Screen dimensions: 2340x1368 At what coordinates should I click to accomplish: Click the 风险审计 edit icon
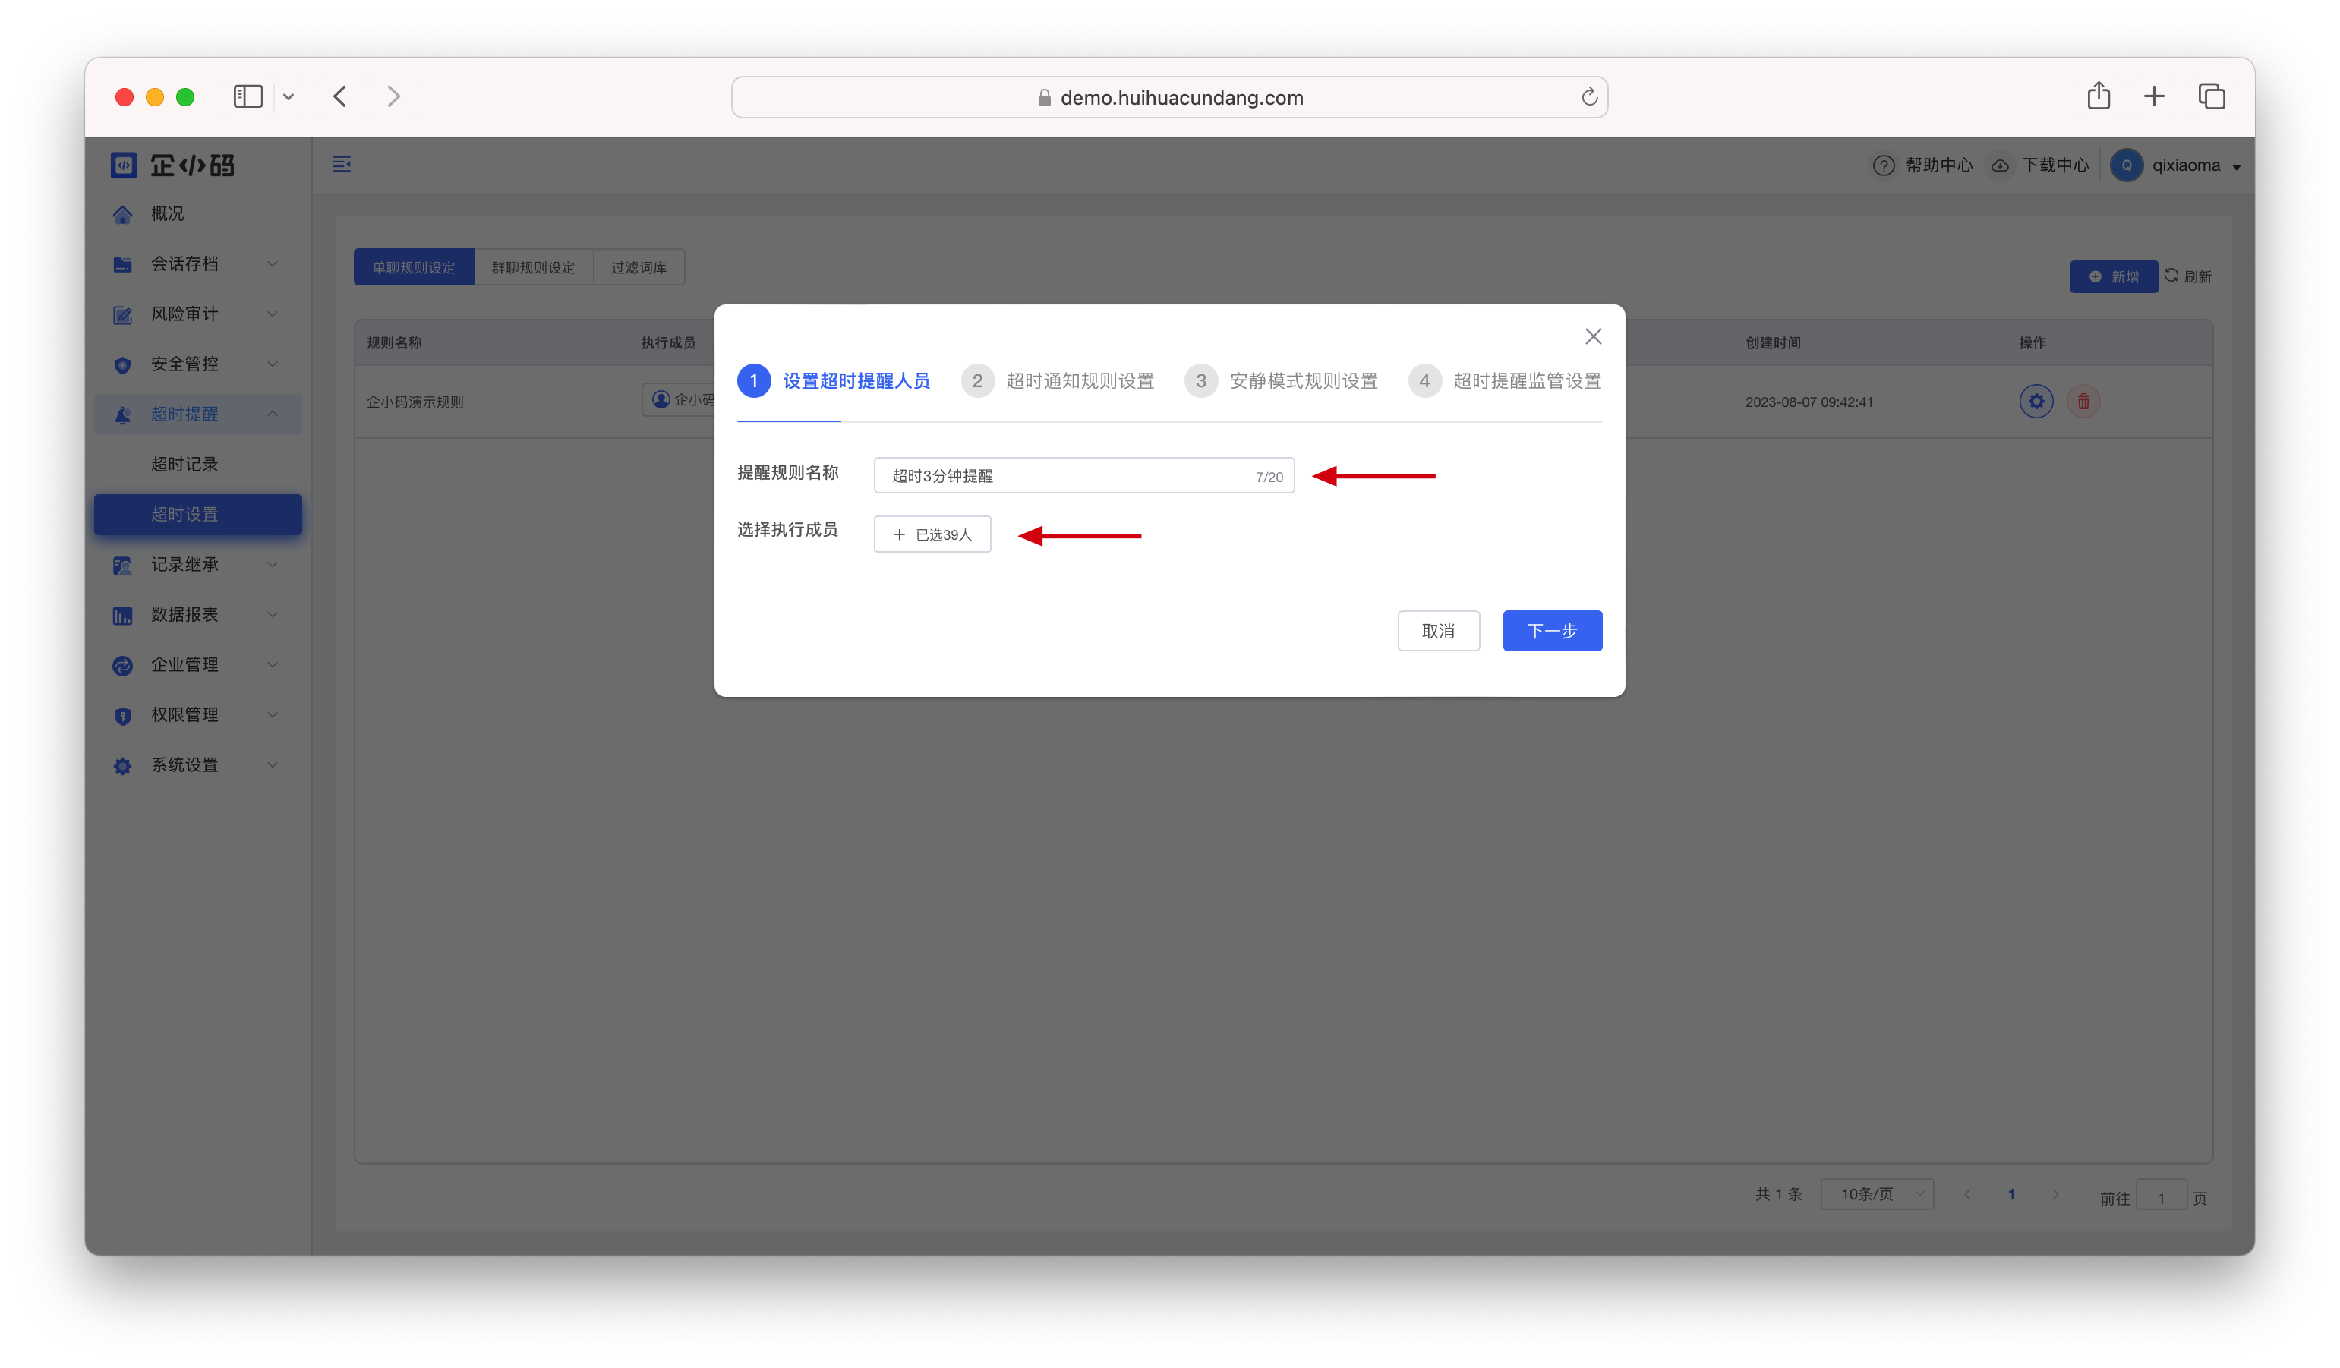click(122, 315)
